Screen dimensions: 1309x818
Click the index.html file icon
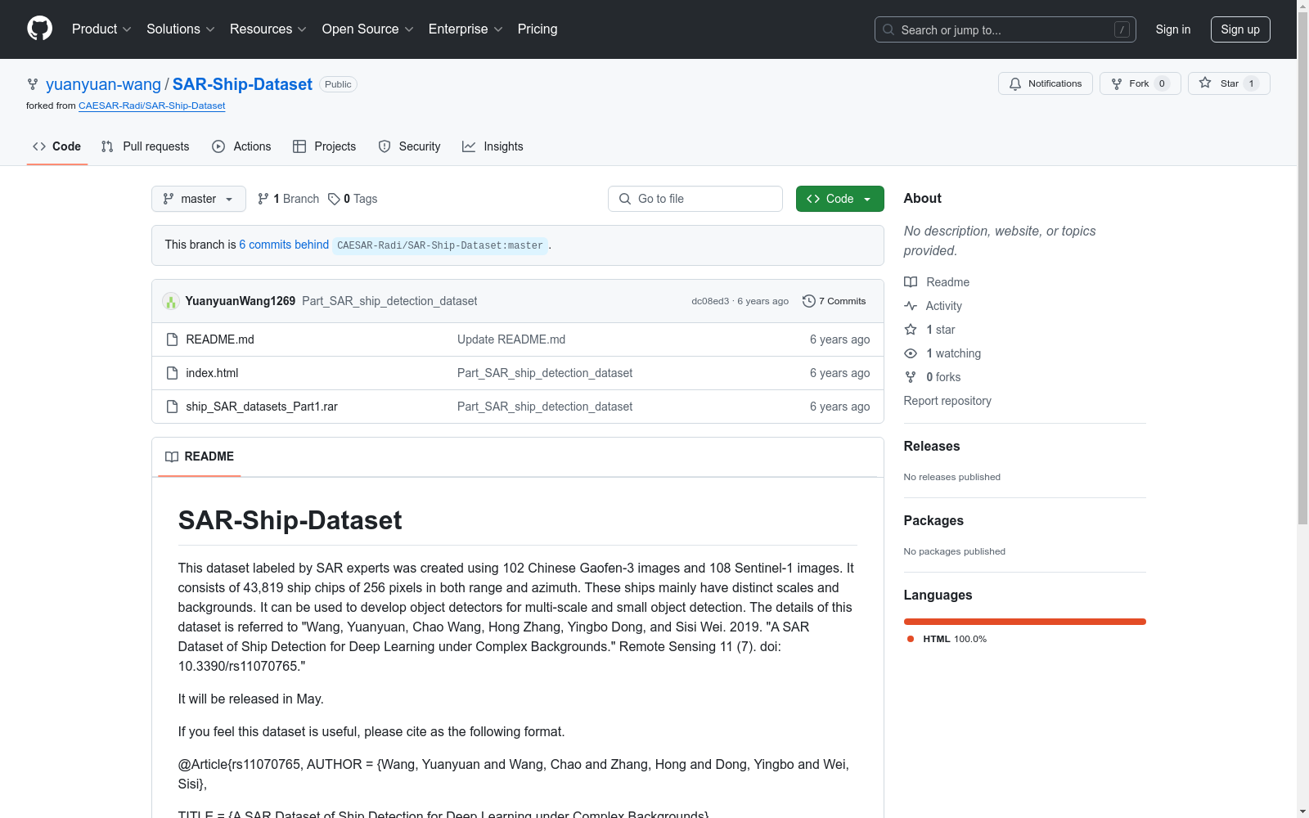[x=172, y=373]
